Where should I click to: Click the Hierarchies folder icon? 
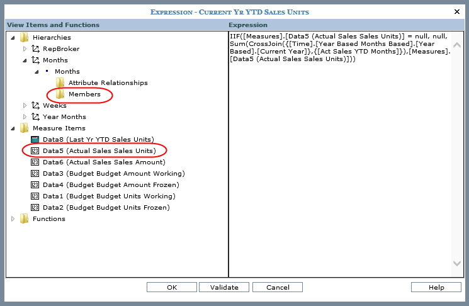point(25,38)
